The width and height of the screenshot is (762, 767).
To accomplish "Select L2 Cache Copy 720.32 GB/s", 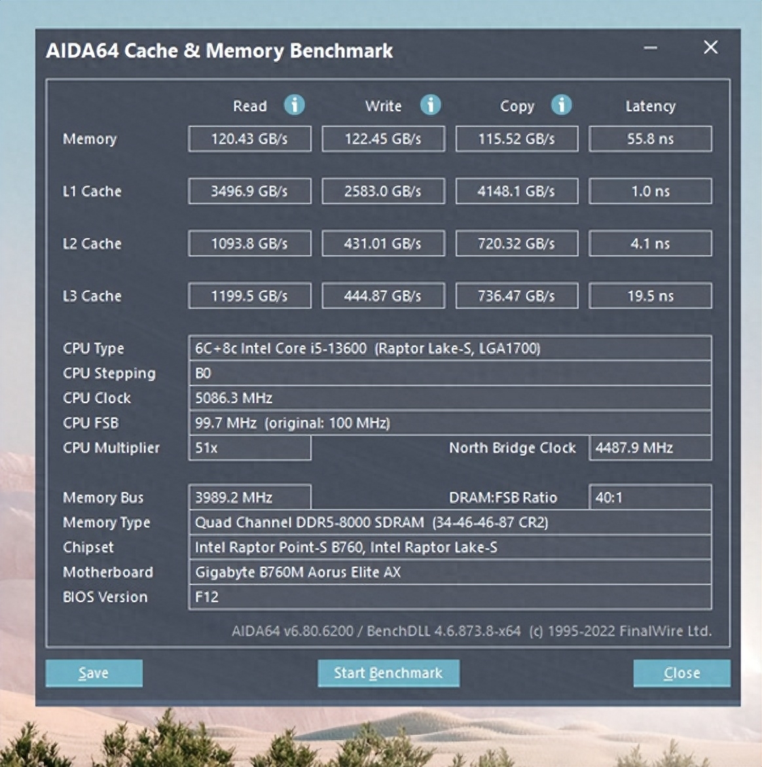I will point(517,243).
